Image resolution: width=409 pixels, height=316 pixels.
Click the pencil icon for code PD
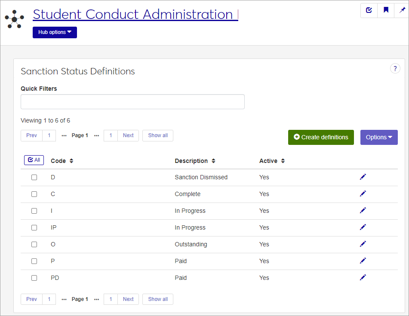click(x=363, y=277)
